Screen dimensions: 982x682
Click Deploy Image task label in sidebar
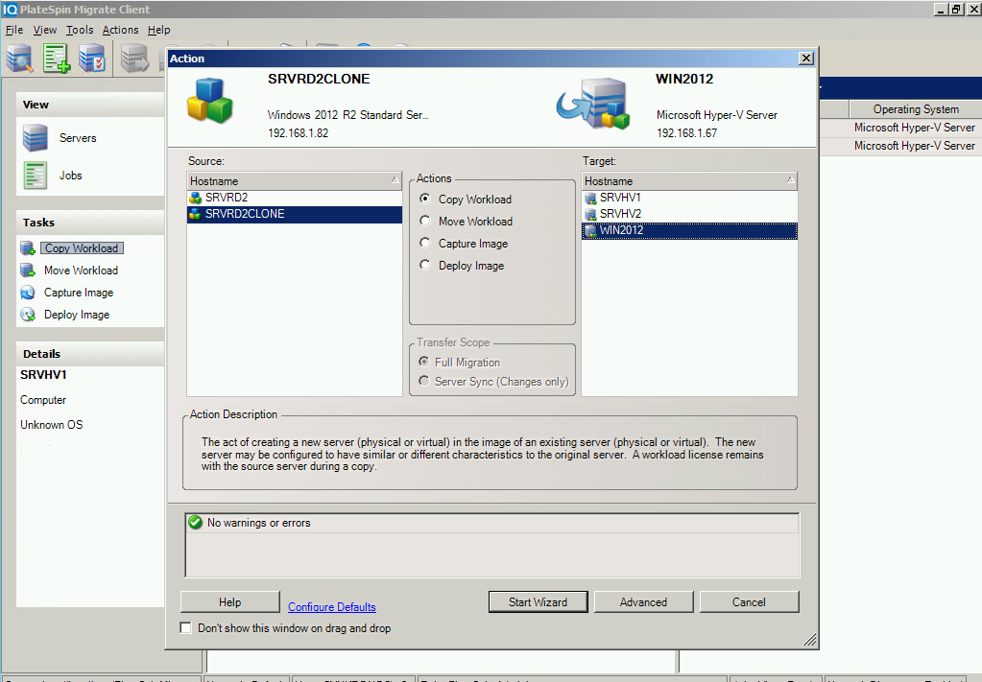(77, 314)
